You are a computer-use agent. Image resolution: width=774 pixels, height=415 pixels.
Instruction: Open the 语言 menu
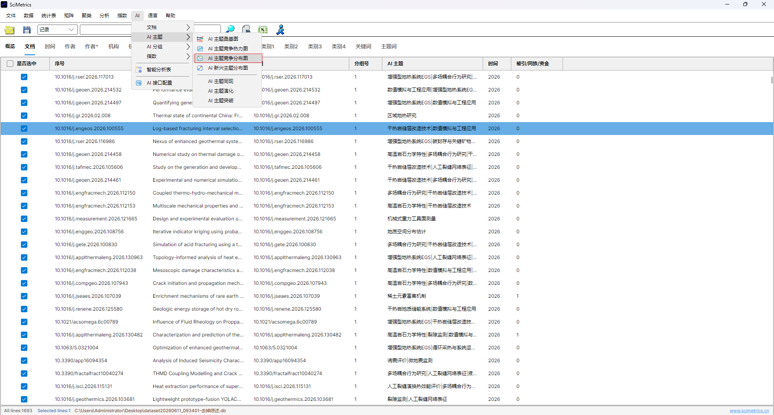153,16
